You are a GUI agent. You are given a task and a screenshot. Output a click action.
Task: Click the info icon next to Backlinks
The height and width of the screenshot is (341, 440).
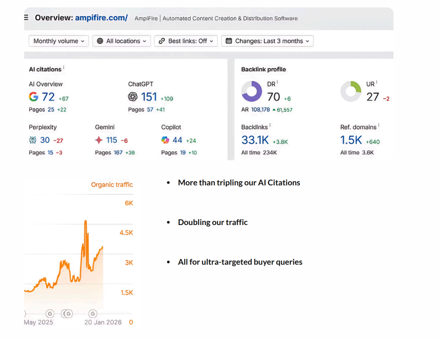tap(270, 125)
